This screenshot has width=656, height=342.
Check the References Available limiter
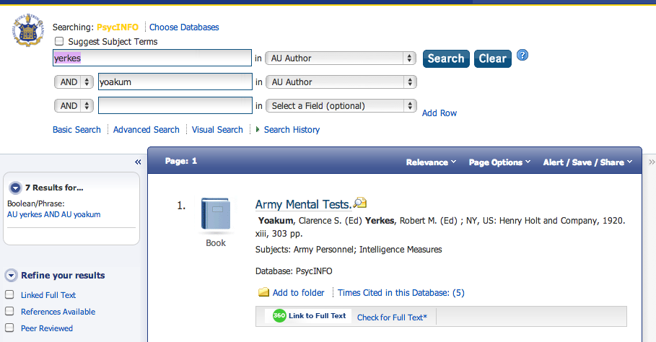pos(9,311)
